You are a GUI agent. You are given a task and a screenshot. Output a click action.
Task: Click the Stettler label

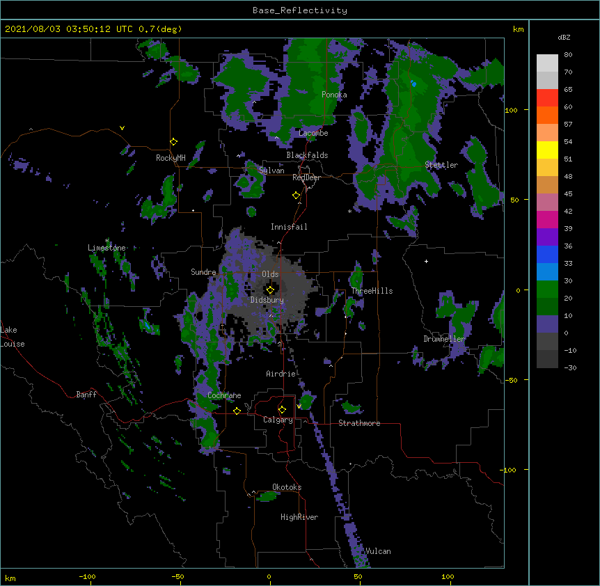click(x=441, y=165)
